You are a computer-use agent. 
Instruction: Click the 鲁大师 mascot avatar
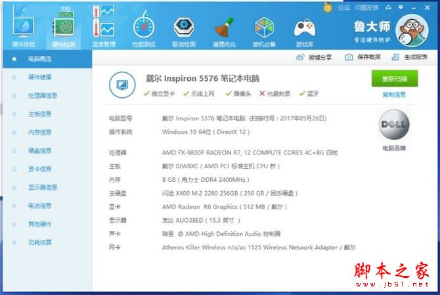coord(412,30)
